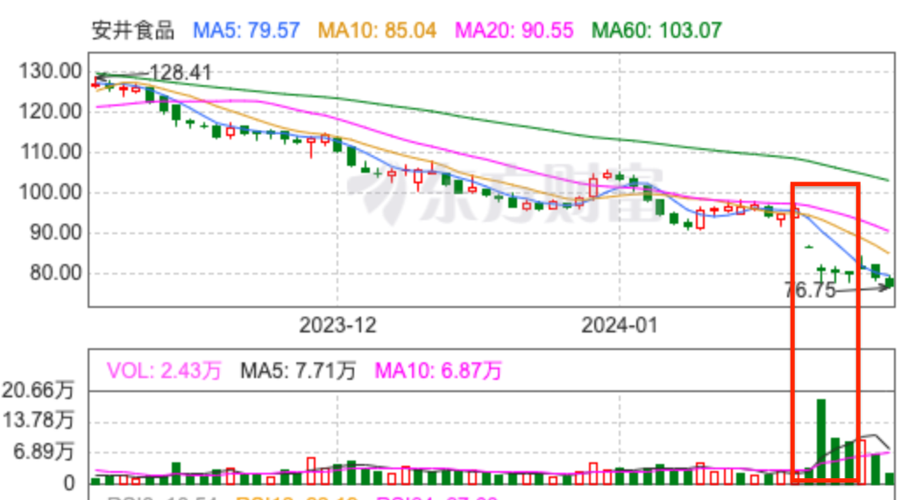Click the 6.89万 volume axis label

pos(44,452)
